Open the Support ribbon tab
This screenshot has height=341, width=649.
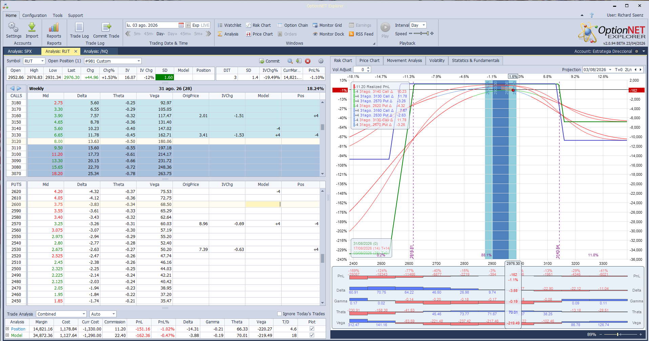click(x=76, y=15)
